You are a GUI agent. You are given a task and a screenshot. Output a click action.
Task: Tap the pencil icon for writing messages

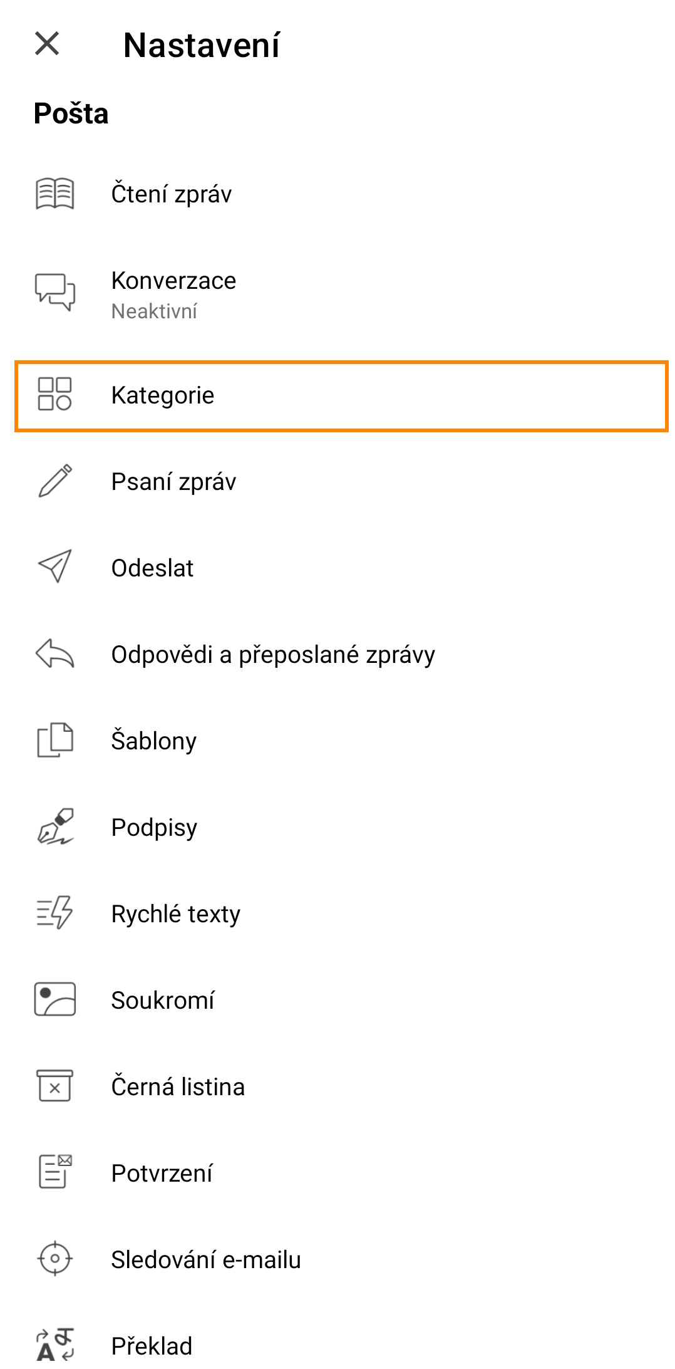[x=55, y=481]
